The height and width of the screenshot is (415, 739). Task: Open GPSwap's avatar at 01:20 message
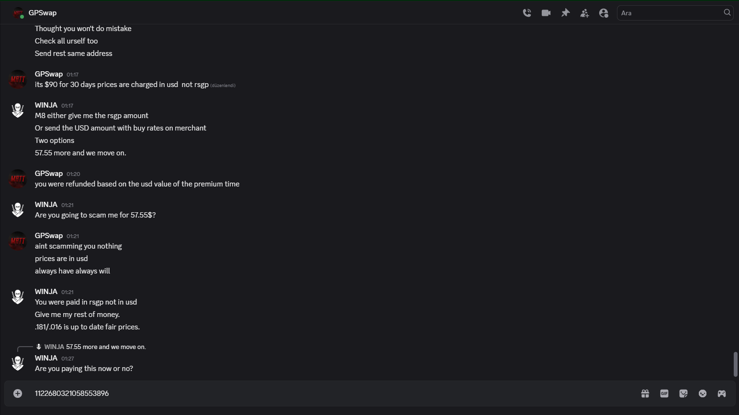18,179
